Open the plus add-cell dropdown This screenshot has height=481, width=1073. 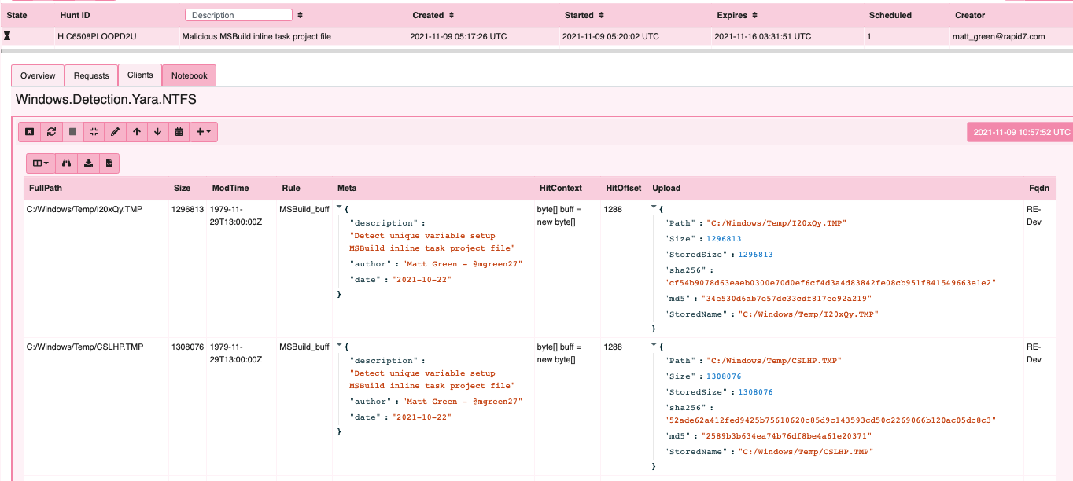click(x=203, y=132)
